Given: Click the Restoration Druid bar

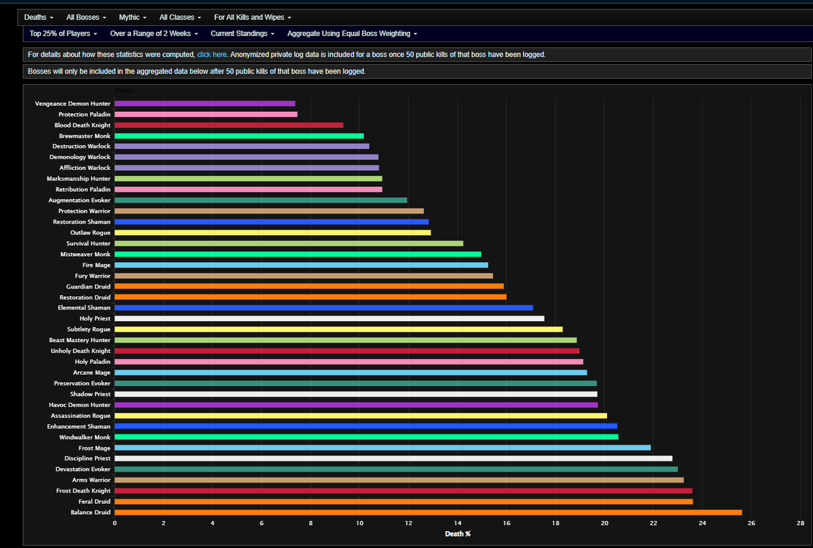Looking at the screenshot, I should [310, 297].
